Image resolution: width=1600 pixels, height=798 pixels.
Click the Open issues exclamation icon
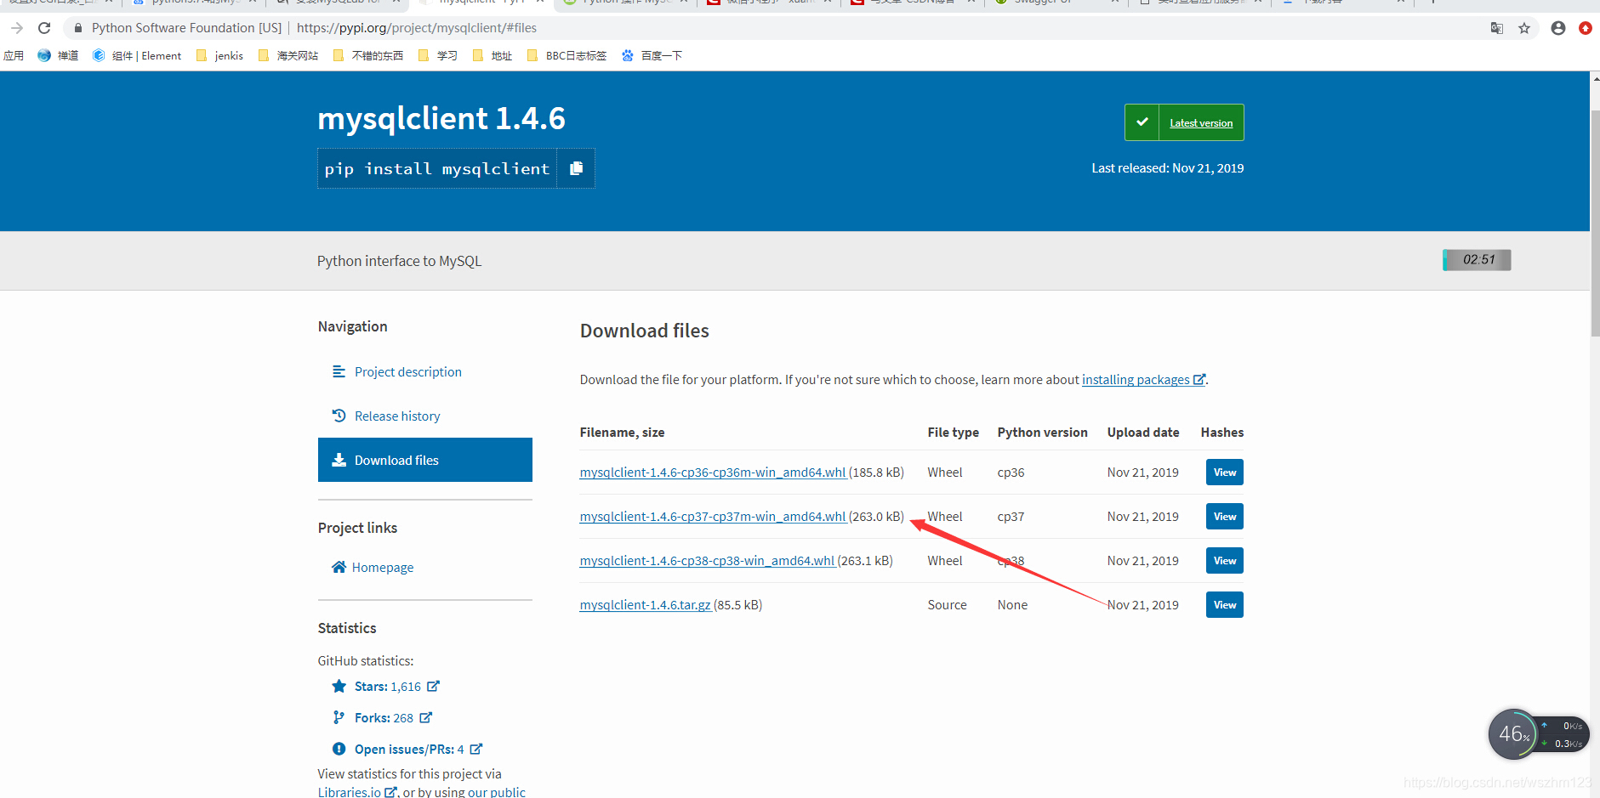(339, 749)
